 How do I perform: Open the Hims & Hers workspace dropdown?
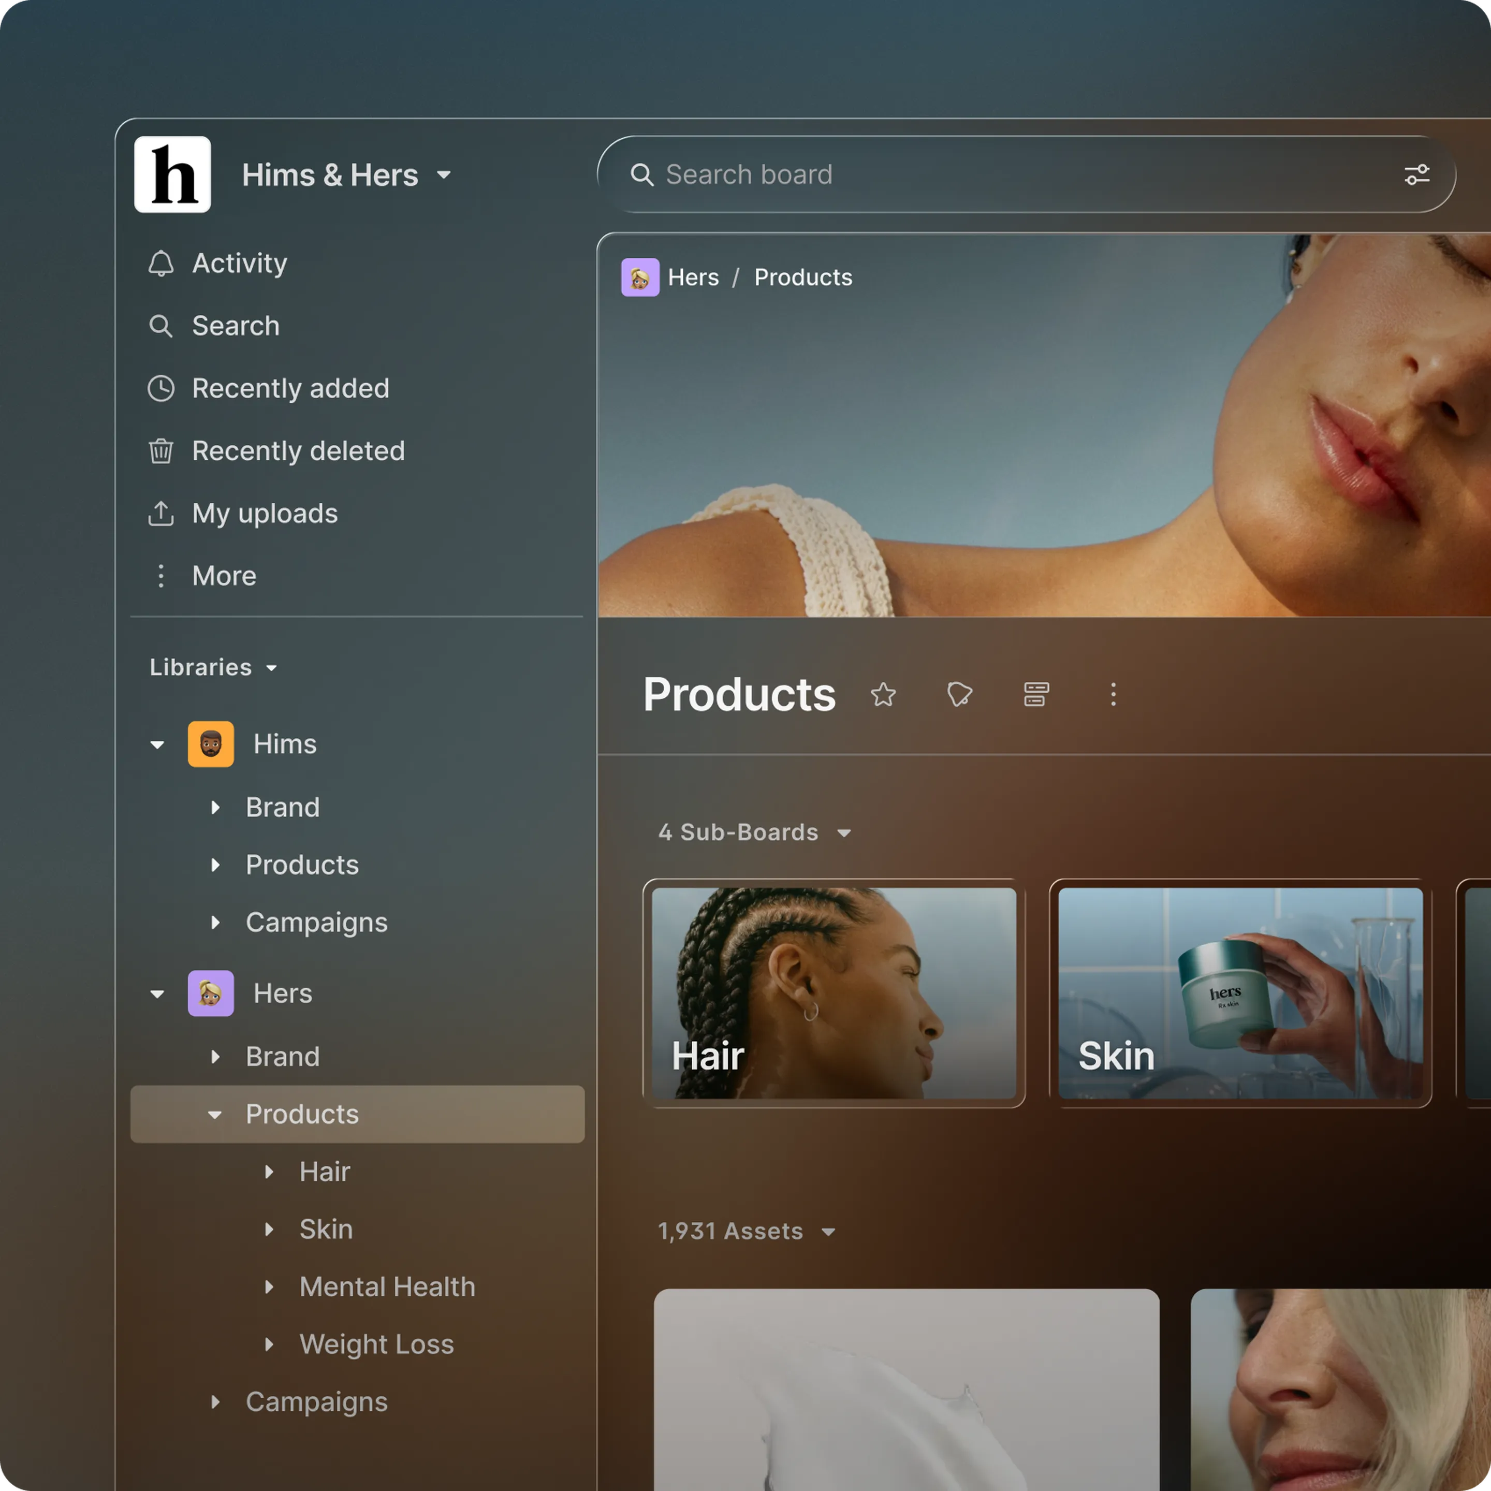[x=443, y=175]
